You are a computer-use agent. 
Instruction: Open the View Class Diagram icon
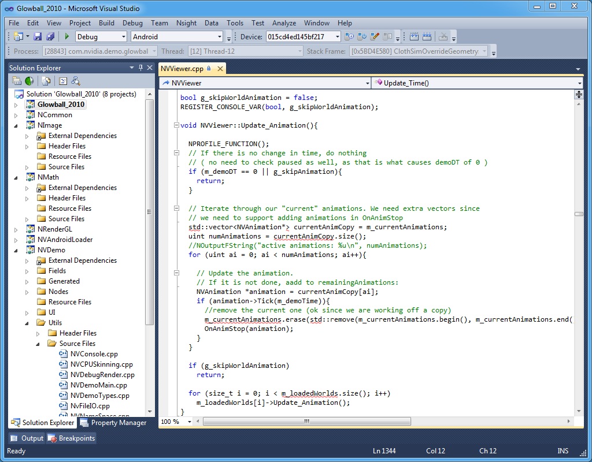(76, 81)
